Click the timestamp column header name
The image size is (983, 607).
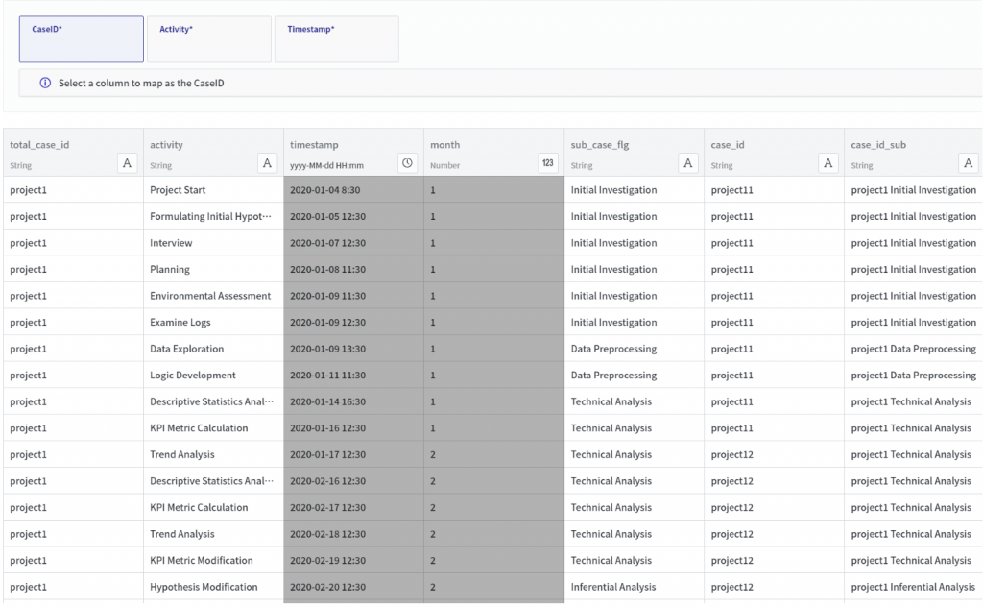click(x=314, y=145)
